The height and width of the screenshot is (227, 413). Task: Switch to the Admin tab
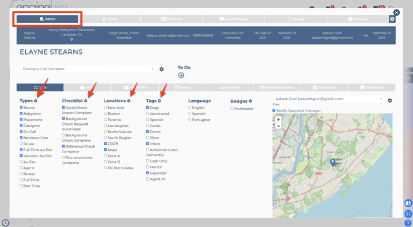47,19
